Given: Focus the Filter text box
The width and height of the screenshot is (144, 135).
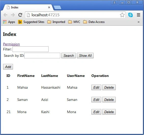Looking at the screenshot, I should point(31,49).
